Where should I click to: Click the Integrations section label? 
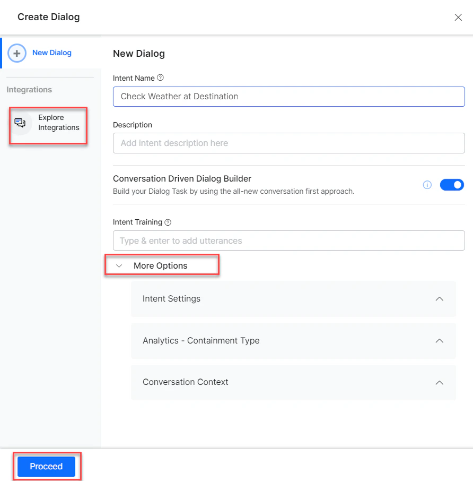point(29,89)
